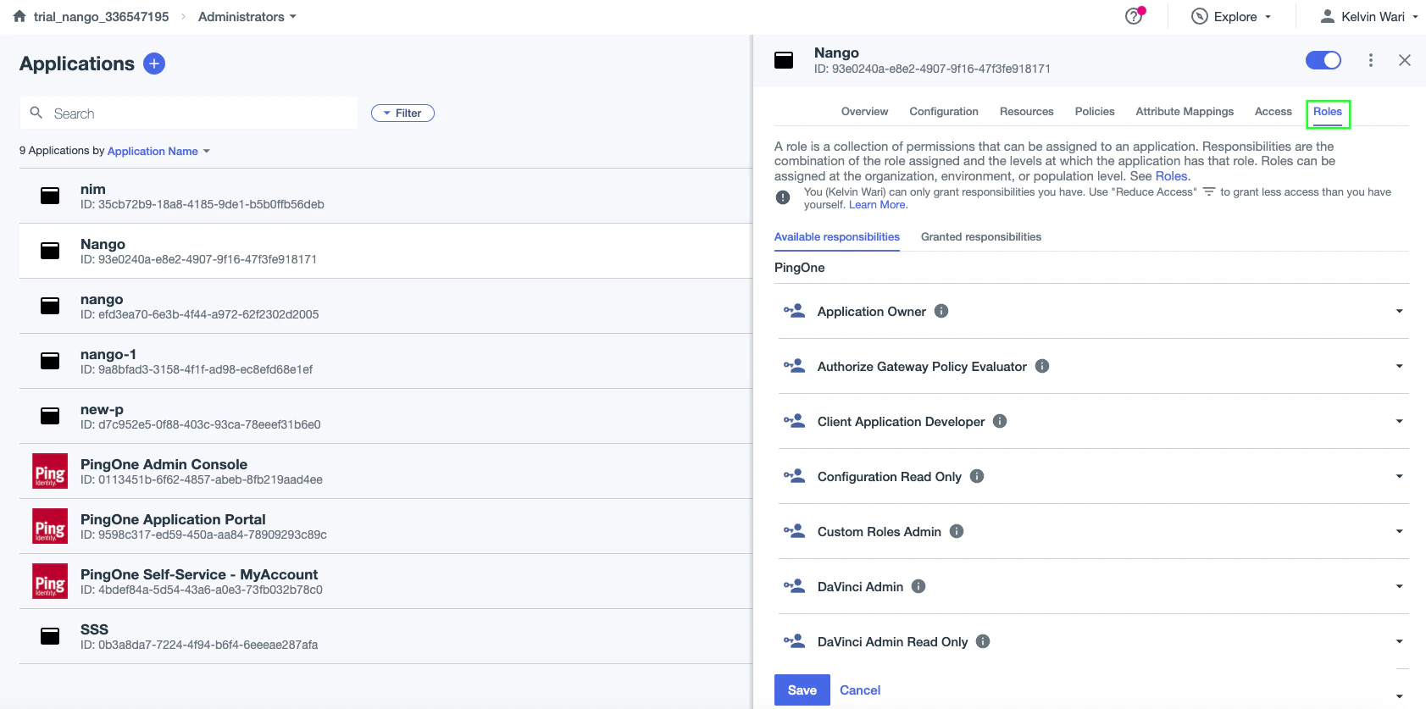1426x709 pixels.
Task: Click the Explore compass icon
Action: pyautogui.click(x=1200, y=16)
